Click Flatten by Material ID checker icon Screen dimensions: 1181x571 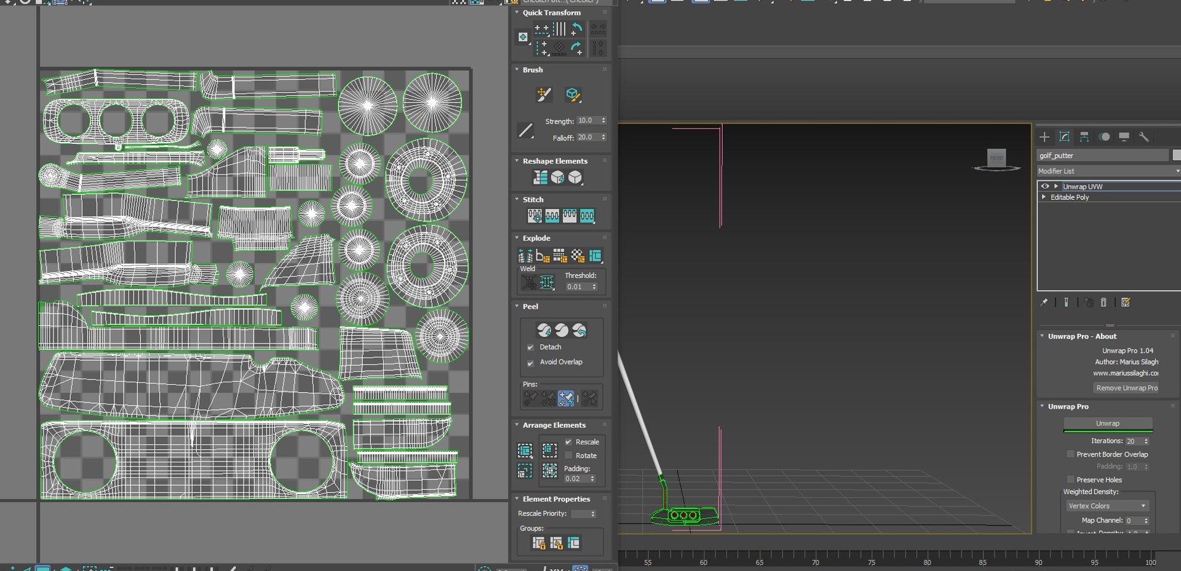tap(578, 256)
